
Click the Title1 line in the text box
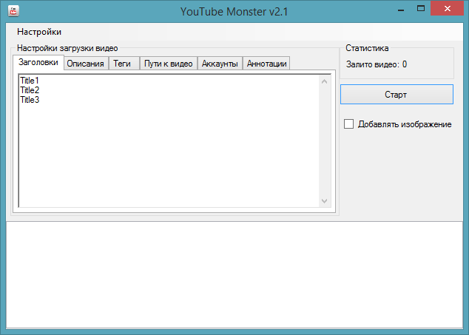(x=30, y=81)
